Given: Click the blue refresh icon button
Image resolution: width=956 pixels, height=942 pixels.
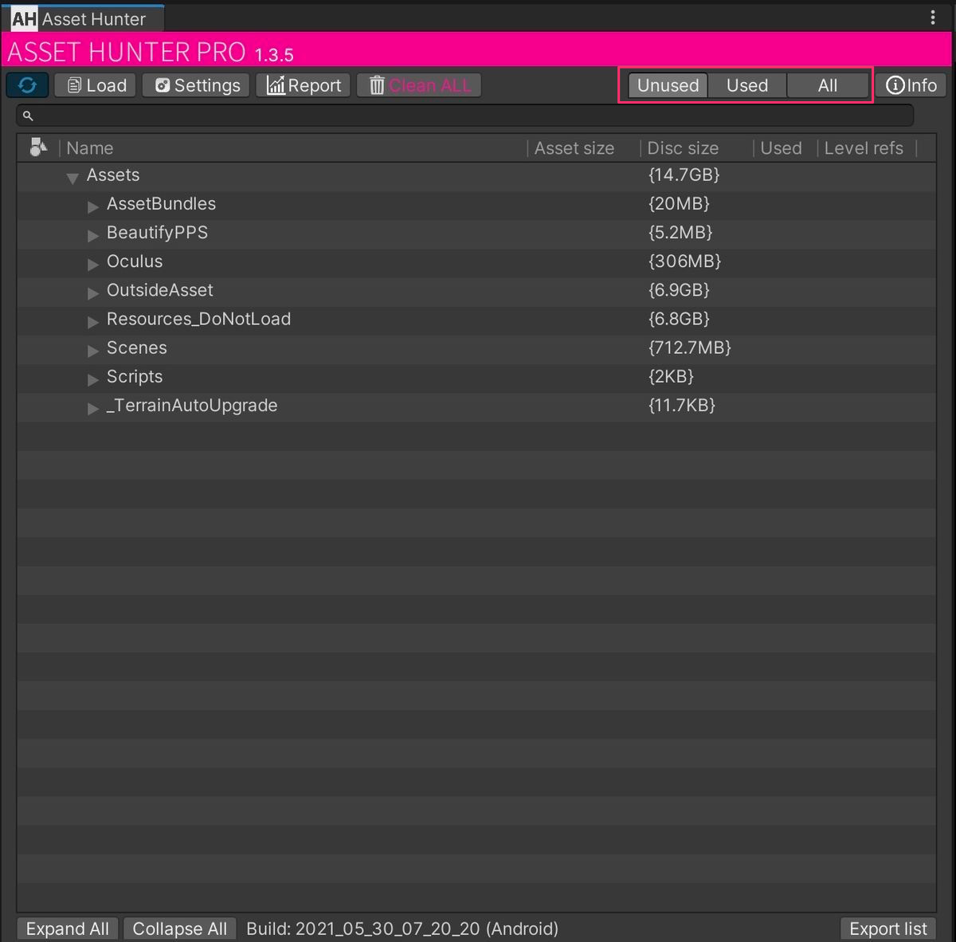Looking at the screenshot, I should (x=27, y=85).
